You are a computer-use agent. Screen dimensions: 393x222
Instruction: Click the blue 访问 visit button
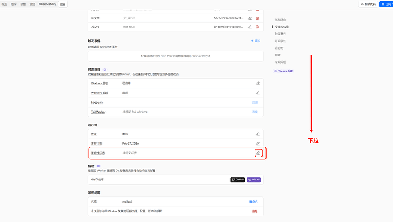386,4
